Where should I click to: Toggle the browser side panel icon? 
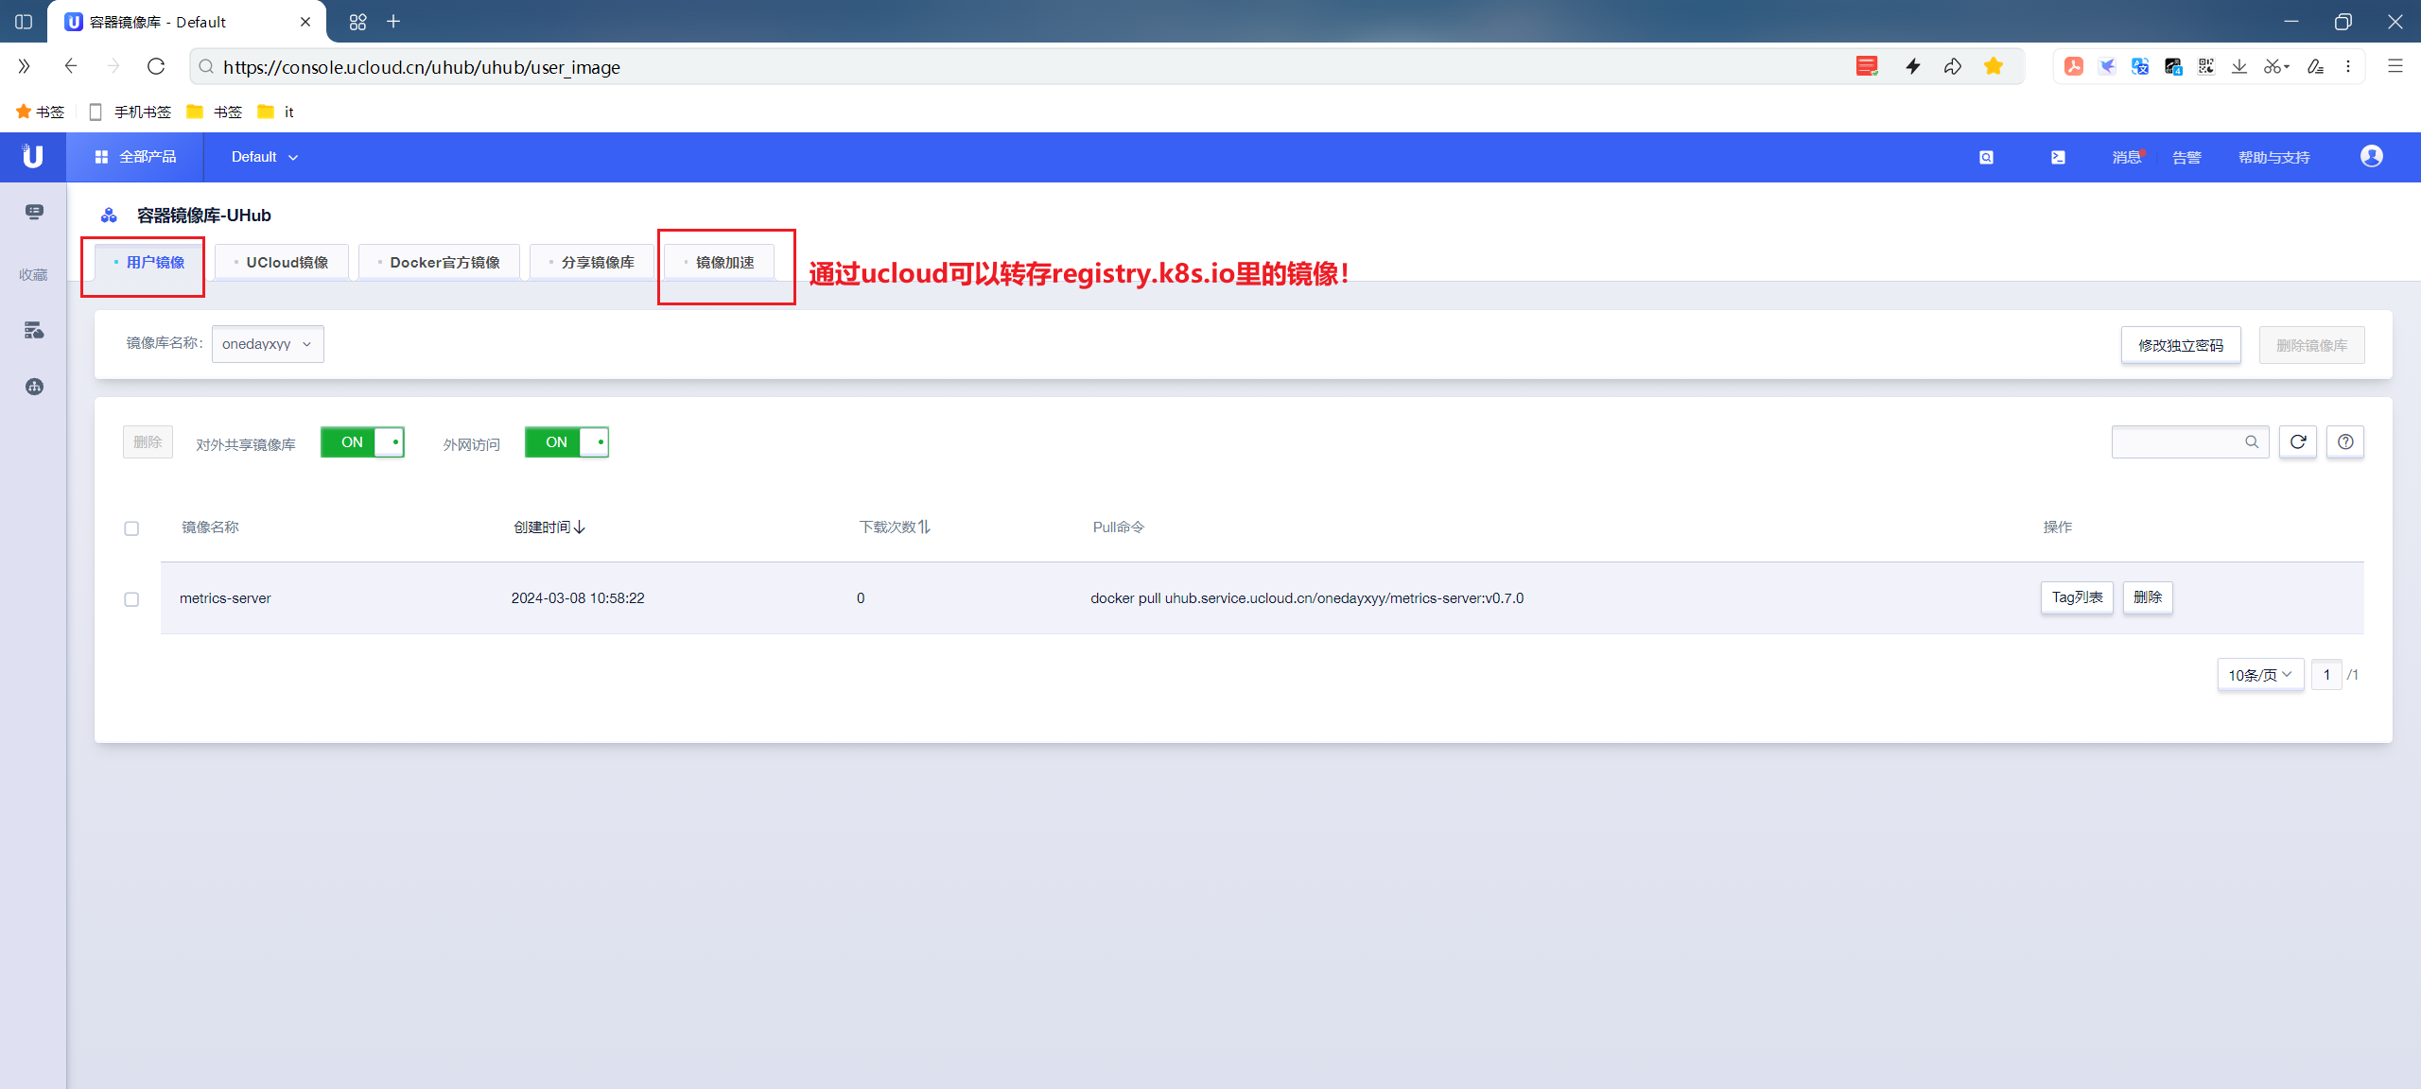tap(24, 22)
